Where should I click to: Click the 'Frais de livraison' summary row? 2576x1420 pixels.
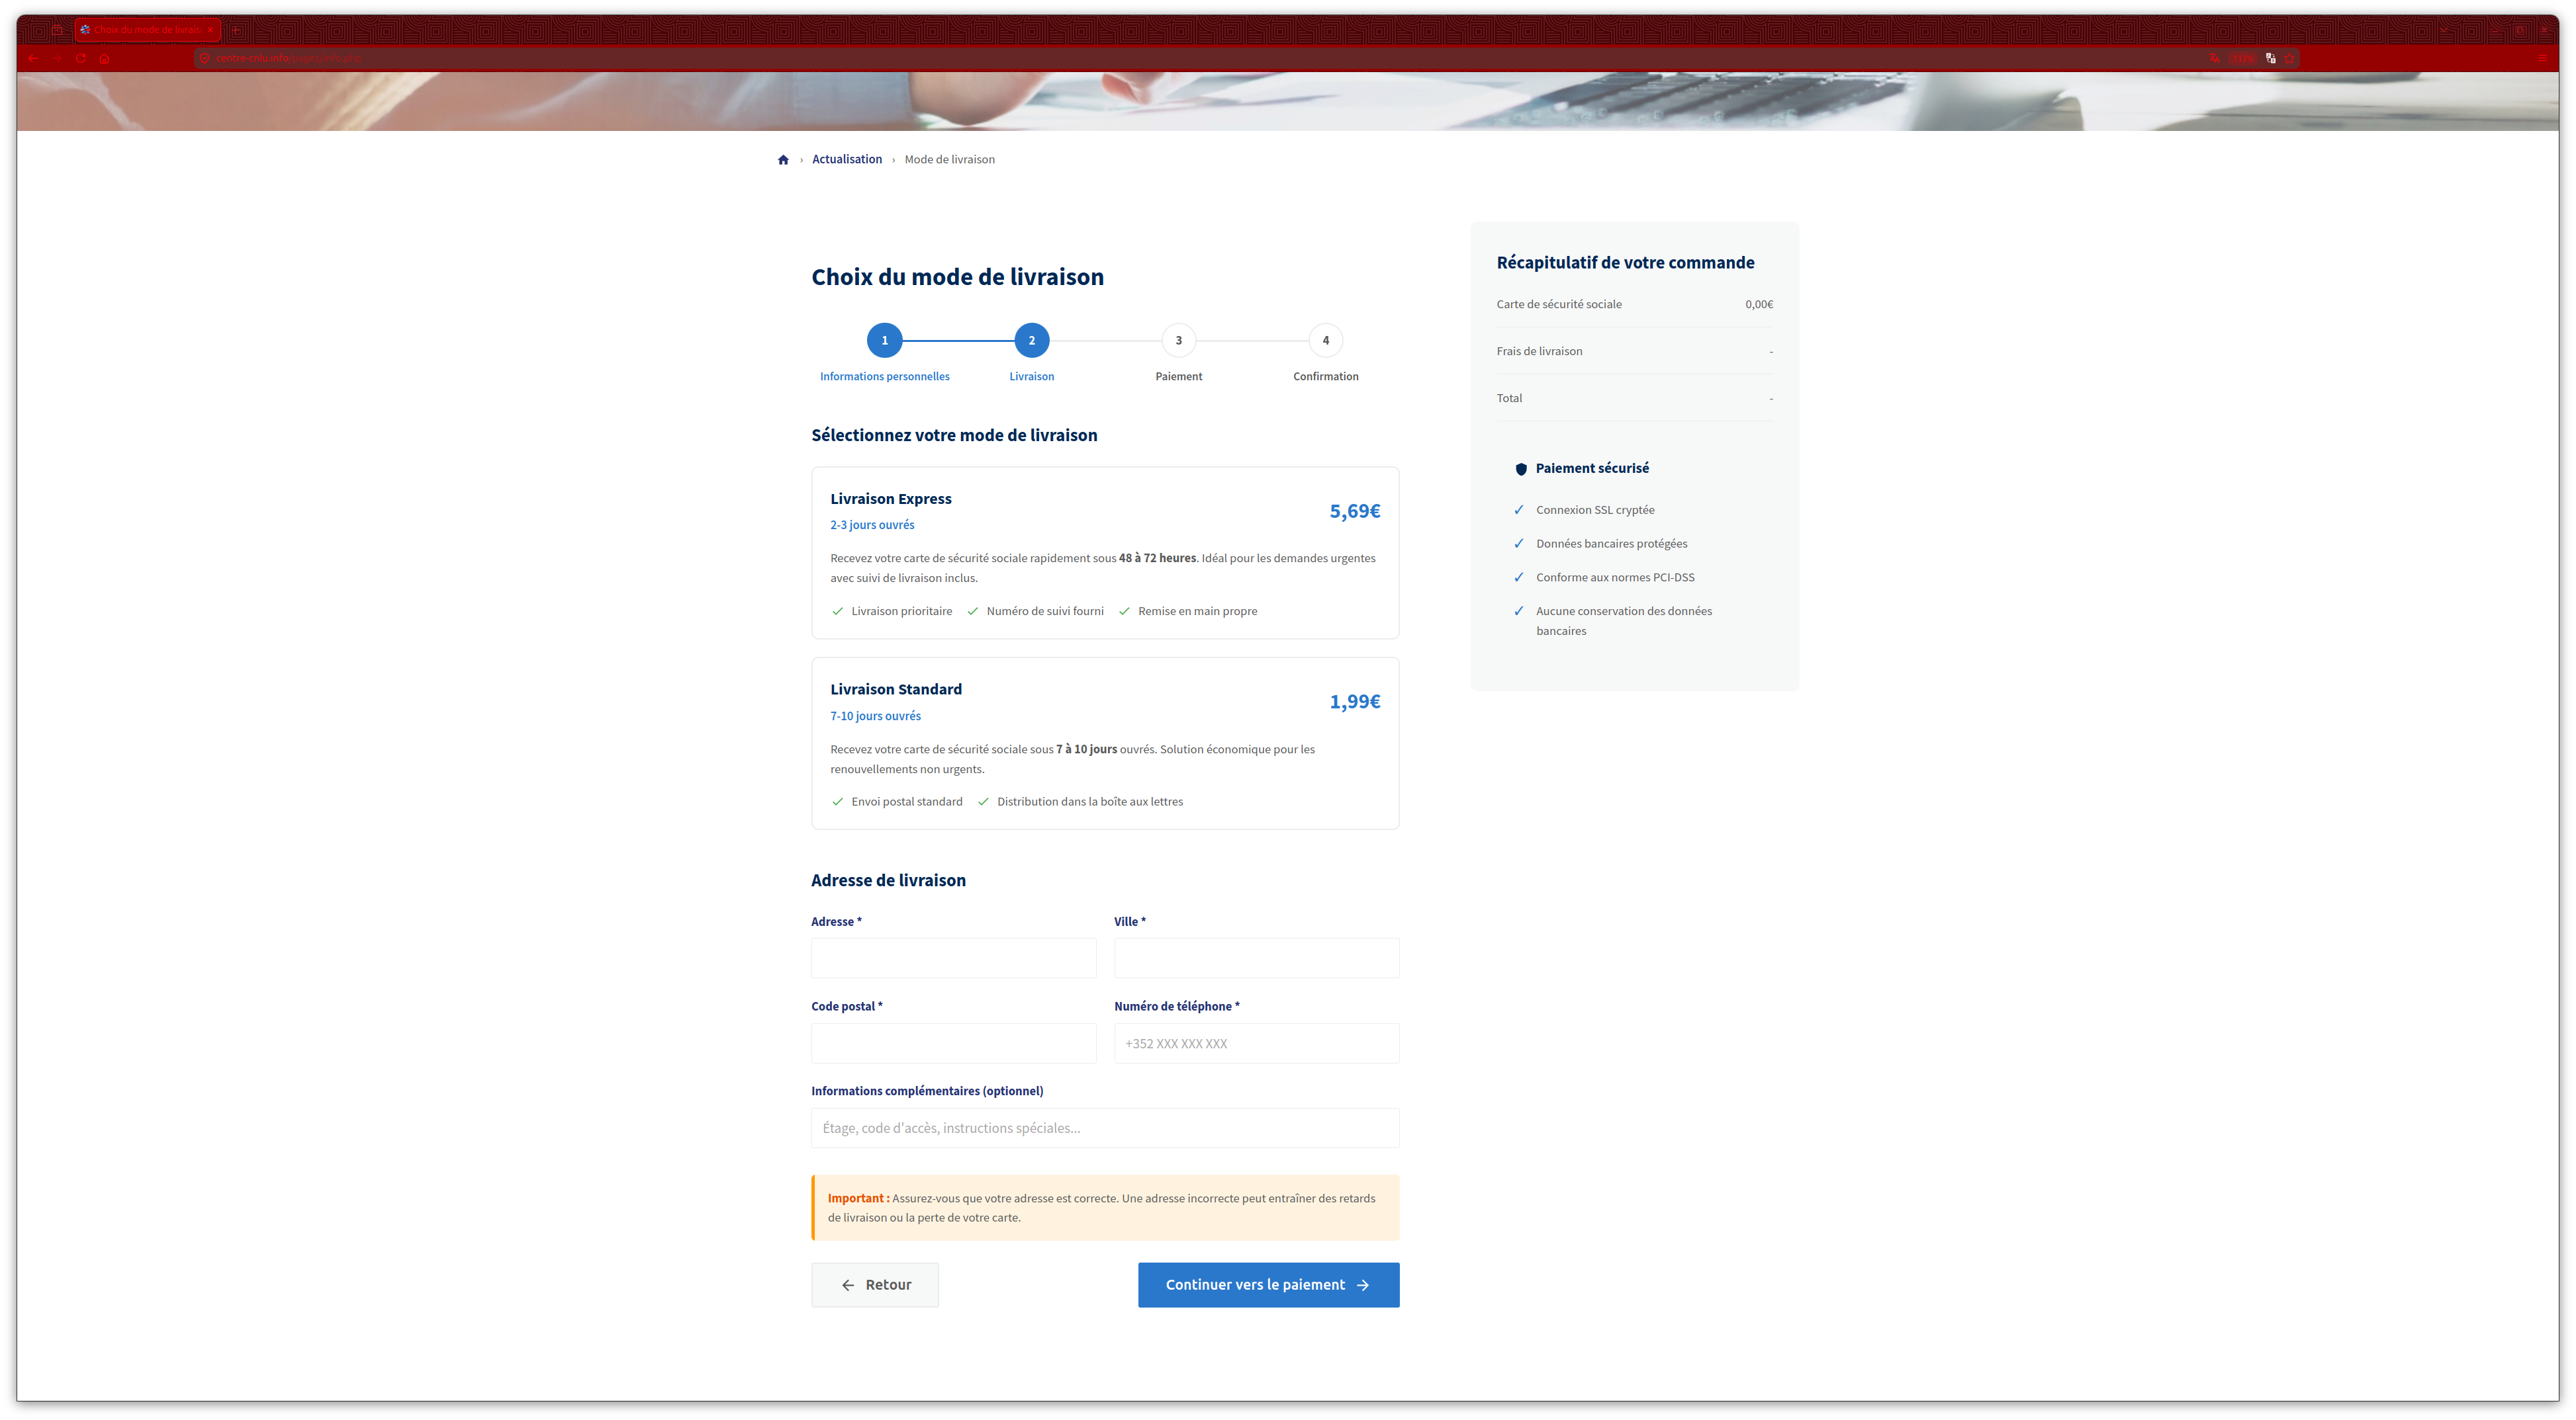[1634, 352]
